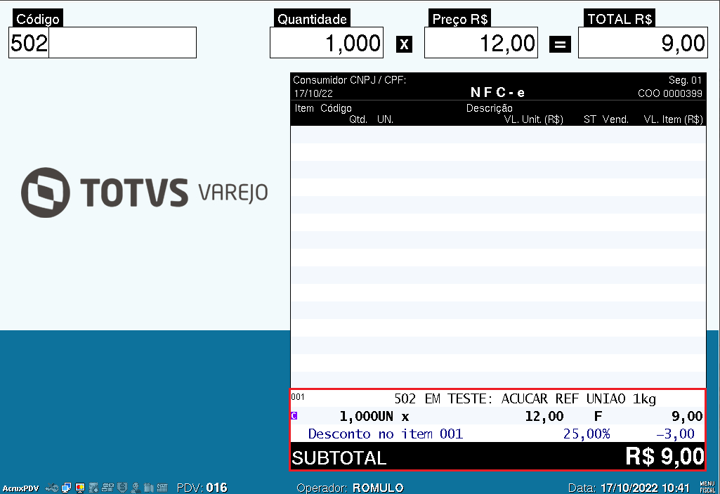Image resolution: width=720 pixels, height=494 pixels.
Task: Click the multiply X symbol between fields
Action: point(404,44)
